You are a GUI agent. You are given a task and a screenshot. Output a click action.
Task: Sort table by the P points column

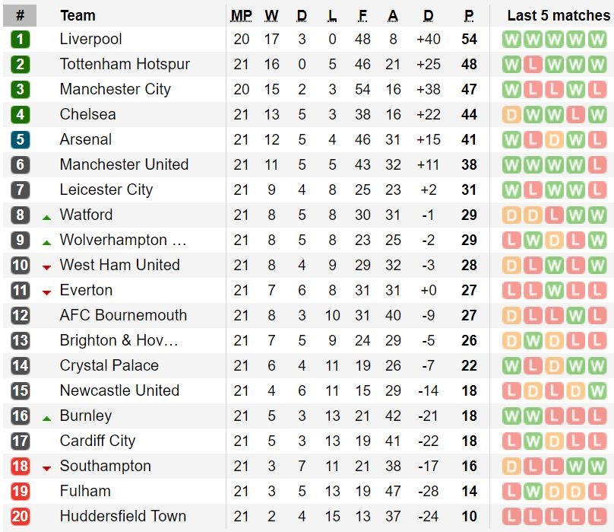(469, 15)
